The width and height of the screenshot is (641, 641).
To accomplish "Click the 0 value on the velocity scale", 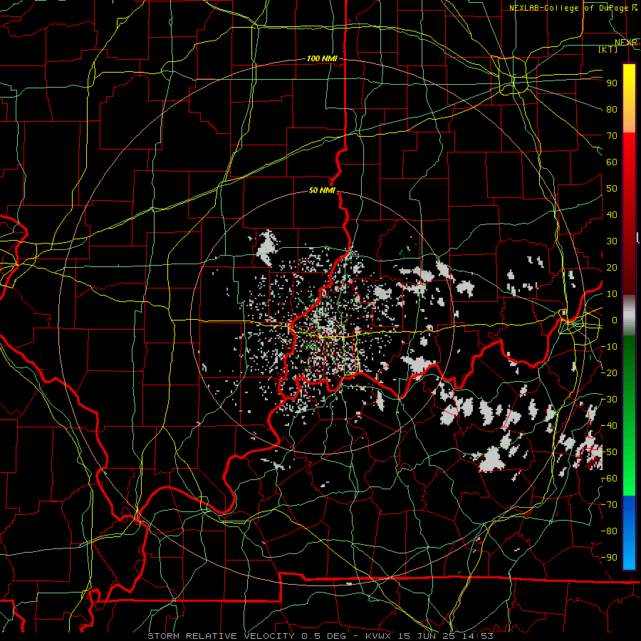I will tap(615, 320).
